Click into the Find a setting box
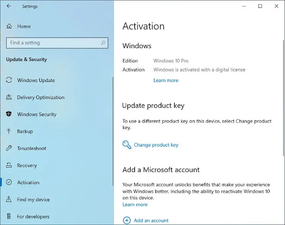 pyautogui.click(x=57, y=43)
